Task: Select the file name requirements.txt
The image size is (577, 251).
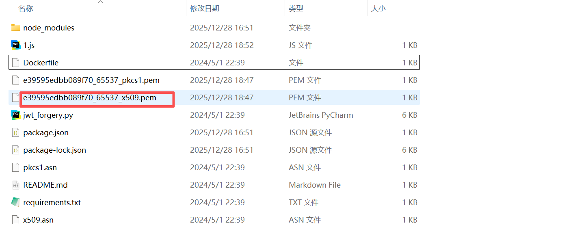Action: [x=52, y=203]
